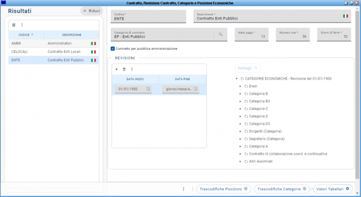
Task: Expand Contratto di collaborazione coord. node
Action: (x=240, y=154)
